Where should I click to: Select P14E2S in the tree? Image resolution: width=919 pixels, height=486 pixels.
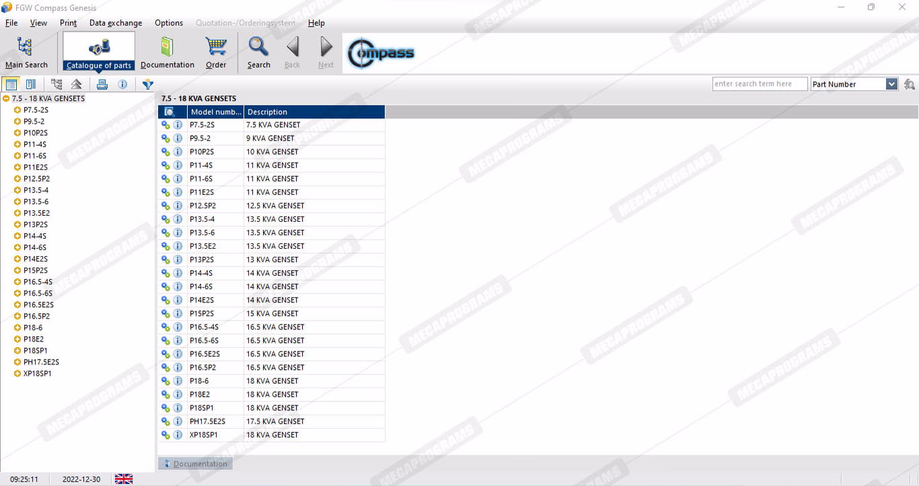pyautogui.click(x=35, y=258)
